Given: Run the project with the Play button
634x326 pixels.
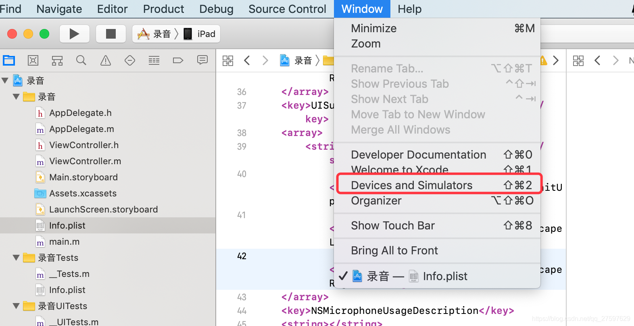Looking at the screenshot, I should (x=75, y=34).
